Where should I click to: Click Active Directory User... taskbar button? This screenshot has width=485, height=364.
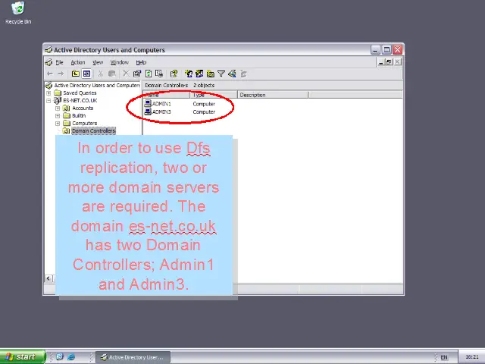pyautogui.click(x=133, y=357)
